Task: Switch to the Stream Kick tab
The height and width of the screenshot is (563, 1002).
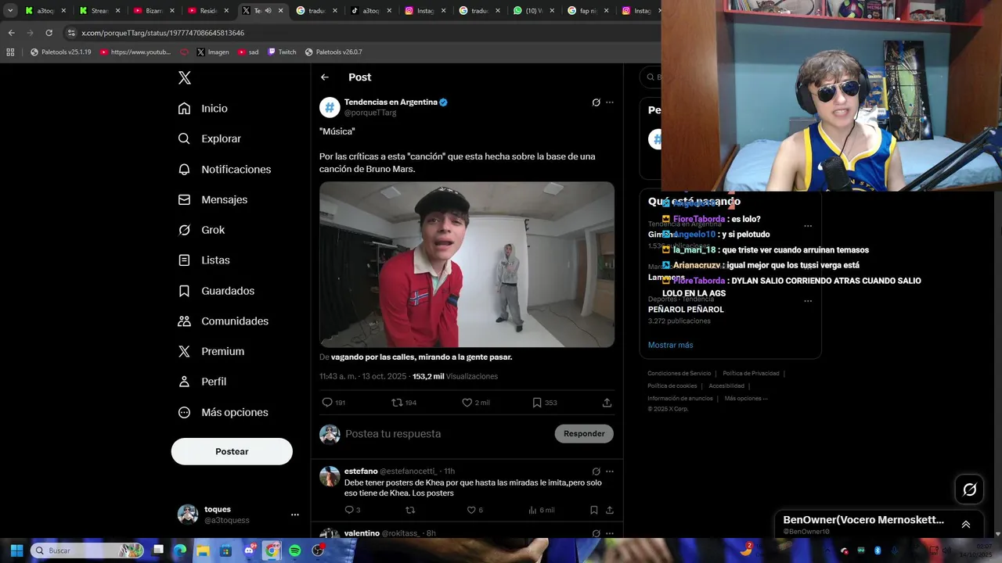Action: click(x=99, y=11)
